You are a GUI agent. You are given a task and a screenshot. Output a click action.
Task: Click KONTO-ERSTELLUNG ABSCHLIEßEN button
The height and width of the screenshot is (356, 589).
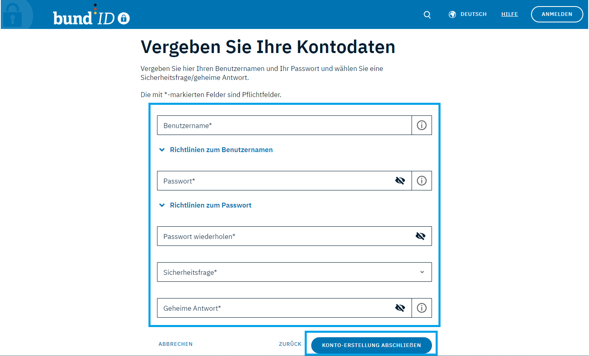372,345
